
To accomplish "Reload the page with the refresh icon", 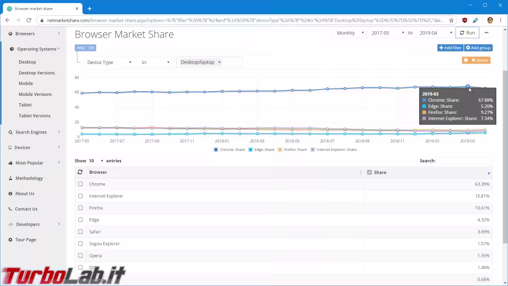I will [29, 20].
